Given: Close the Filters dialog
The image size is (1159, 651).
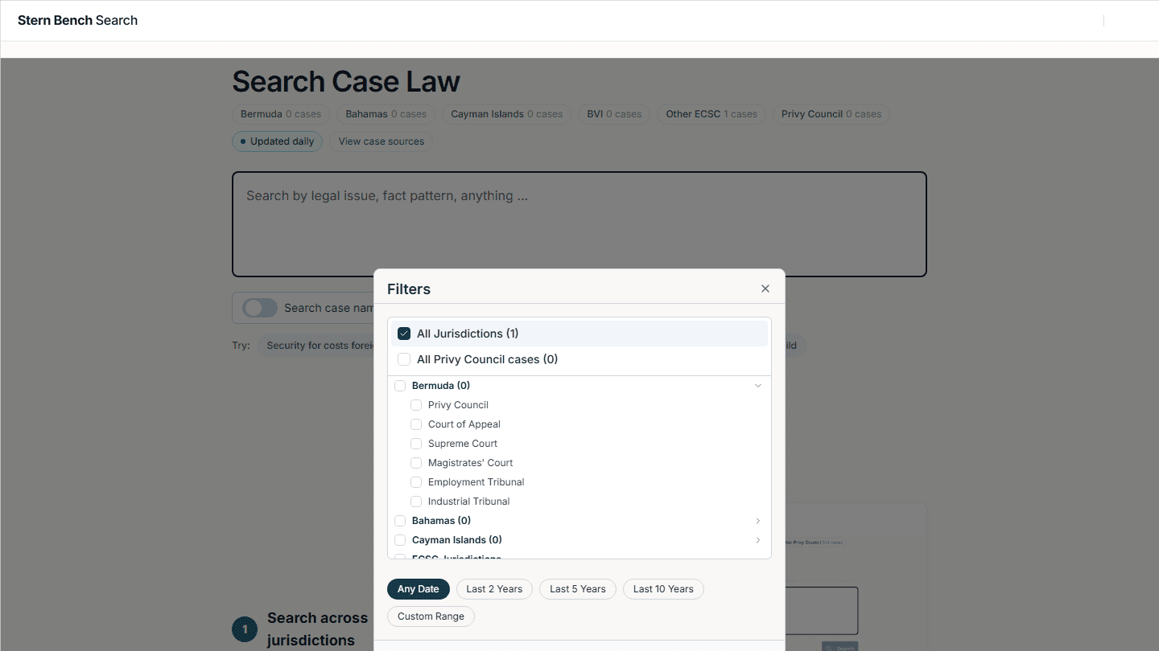Looking at the screenshot, I should coord(765,288).
